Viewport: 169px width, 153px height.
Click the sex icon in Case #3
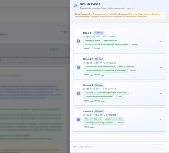[x=94, y=89]
